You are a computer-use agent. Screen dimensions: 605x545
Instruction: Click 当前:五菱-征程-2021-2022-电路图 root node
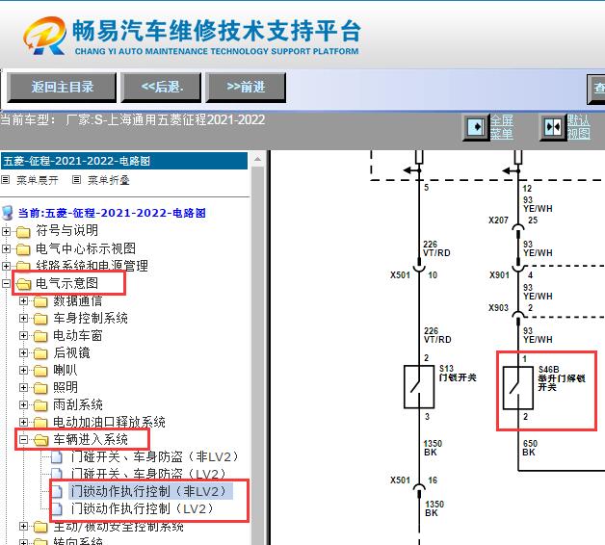click(x=112, y=213)
